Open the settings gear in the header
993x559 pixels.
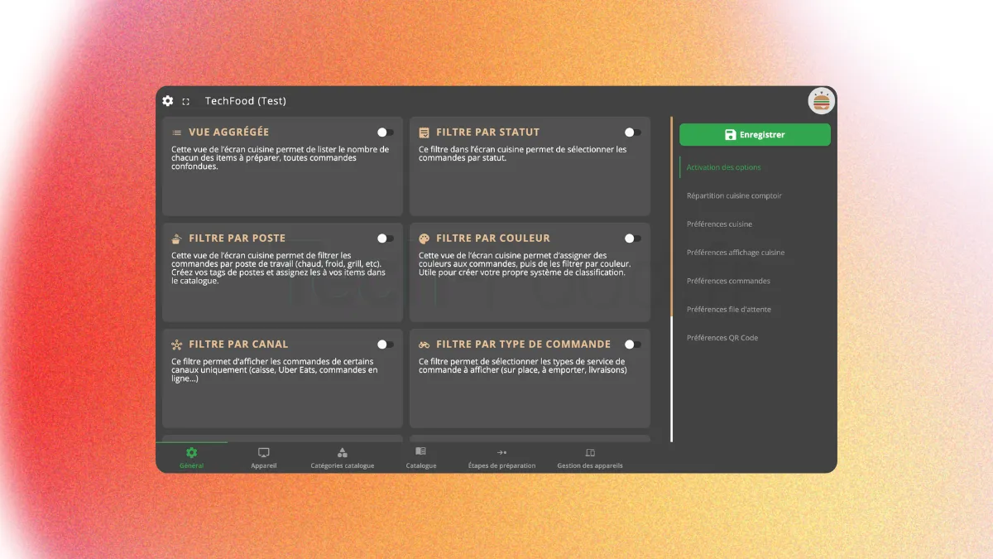click(168, 101)
